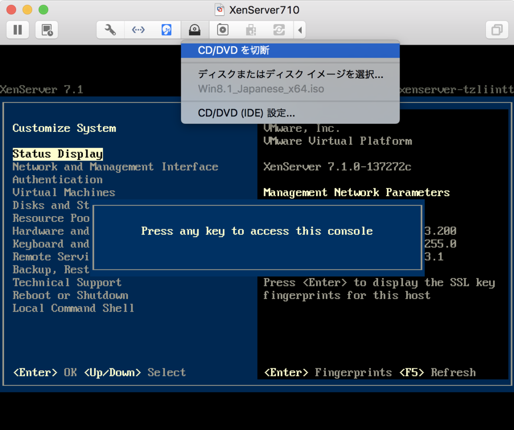Click the USB device icon
The image size is (514, 430).
(x=251, y=30)
